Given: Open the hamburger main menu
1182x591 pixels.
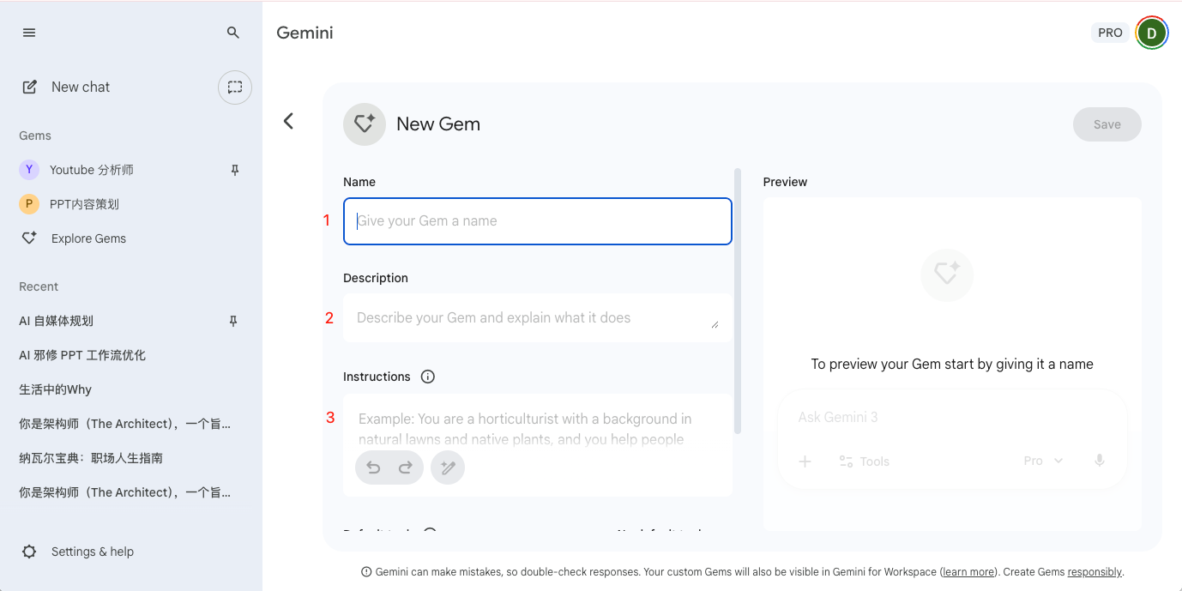Looking at the screenshot, I should point(29,33).
